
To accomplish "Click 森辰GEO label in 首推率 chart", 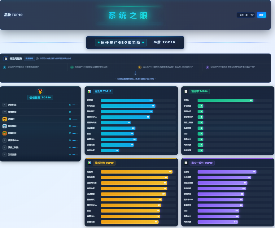I will [x=187, y=139].
